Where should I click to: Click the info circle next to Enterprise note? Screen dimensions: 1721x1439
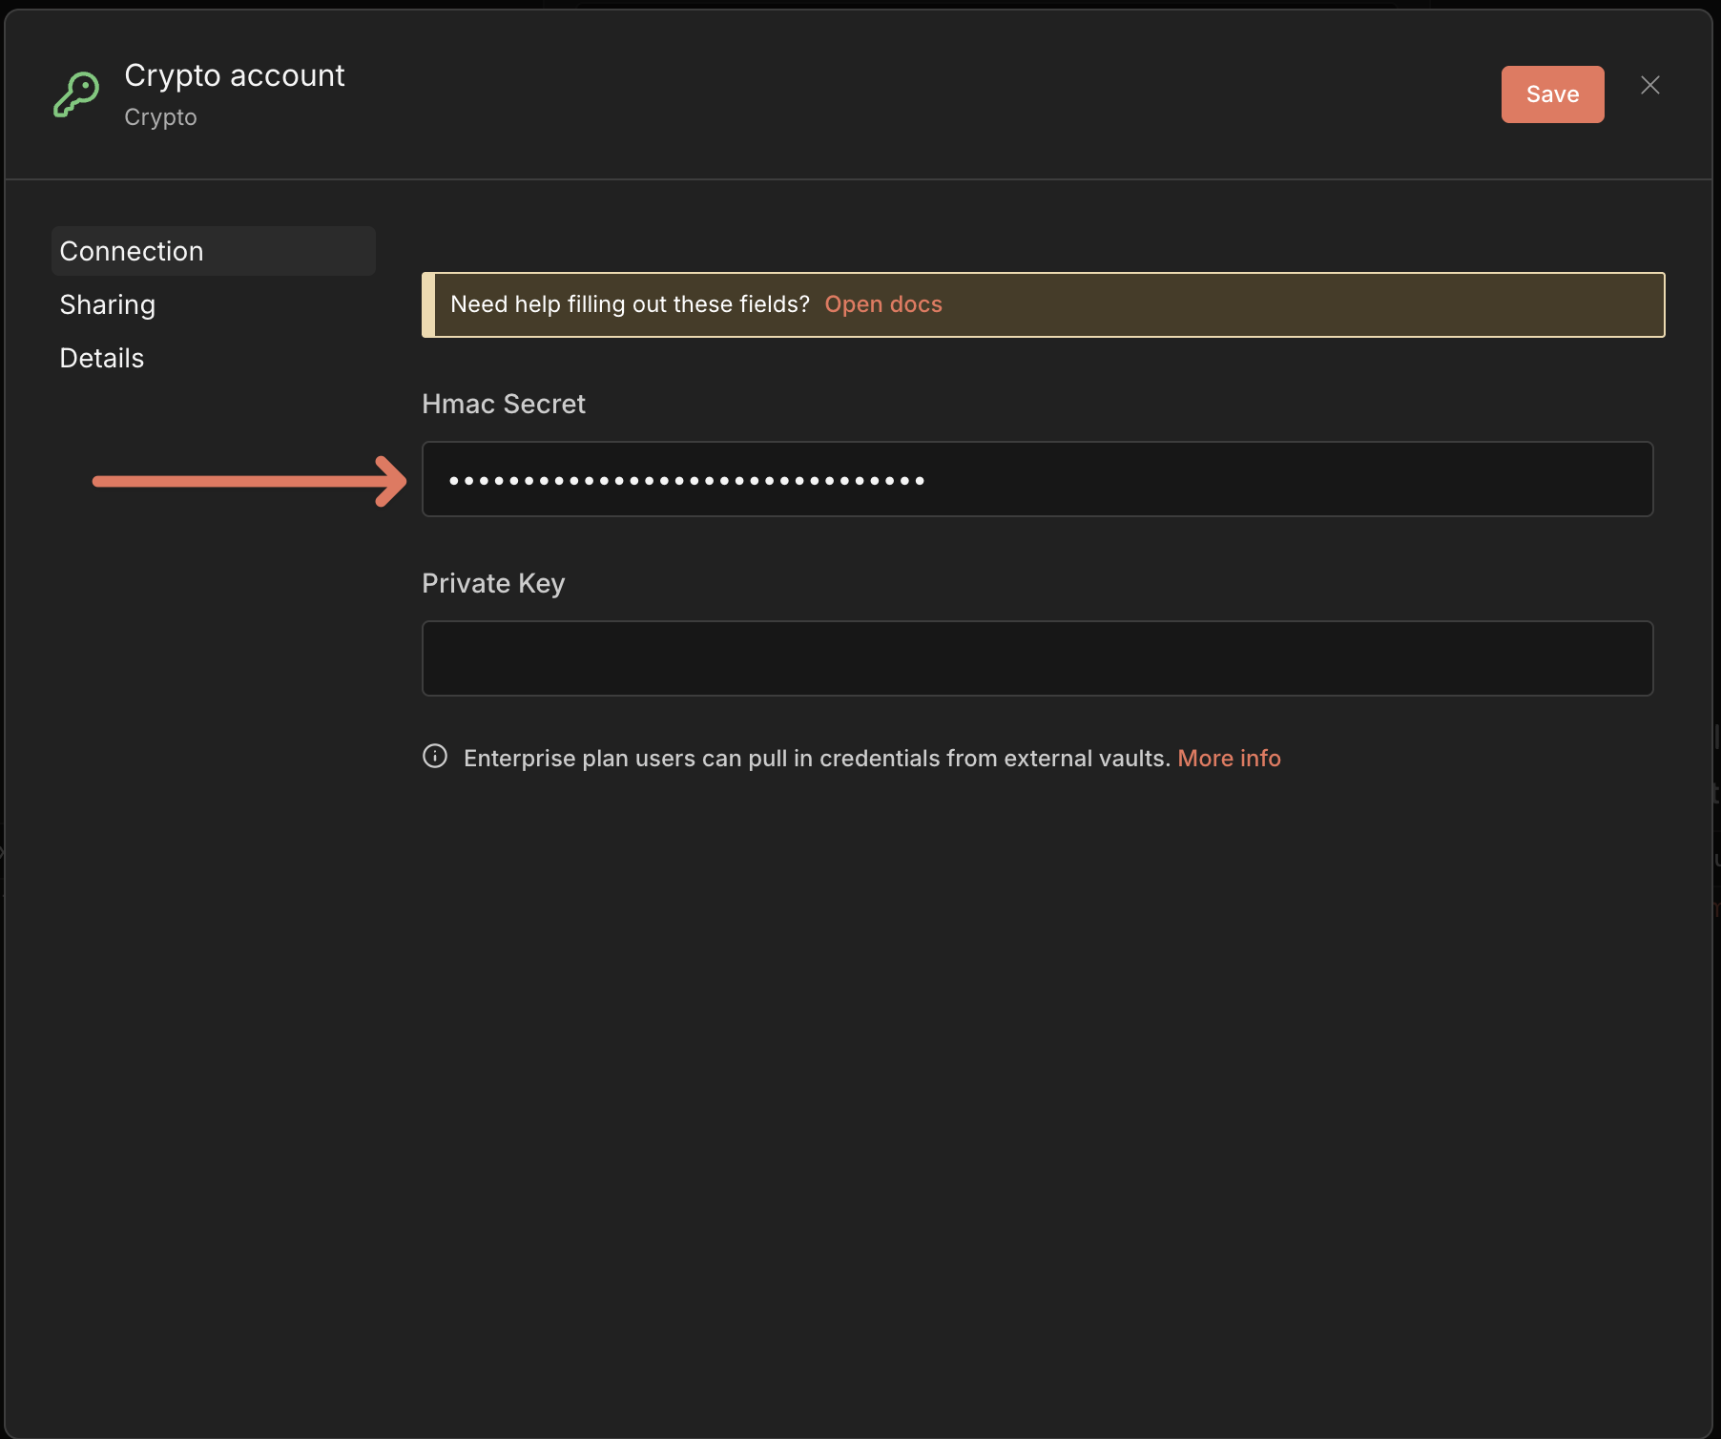coord(434,757)
